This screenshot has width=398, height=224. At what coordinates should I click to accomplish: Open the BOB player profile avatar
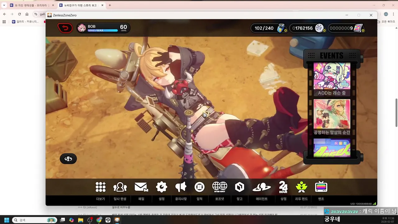tap(82, 28)
